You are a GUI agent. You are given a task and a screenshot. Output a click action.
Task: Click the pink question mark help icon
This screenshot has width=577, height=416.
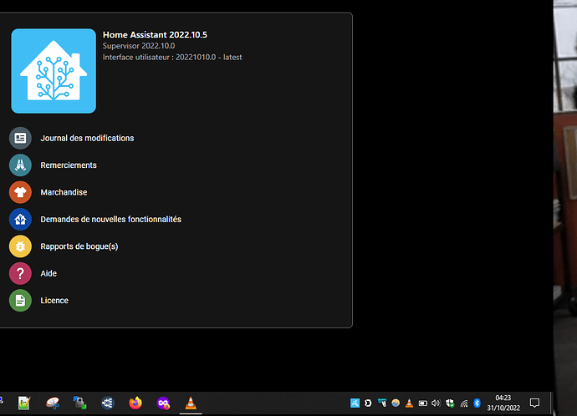20,273
